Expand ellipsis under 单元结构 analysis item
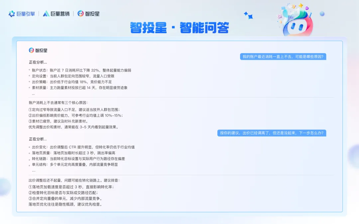 [34, 171]
